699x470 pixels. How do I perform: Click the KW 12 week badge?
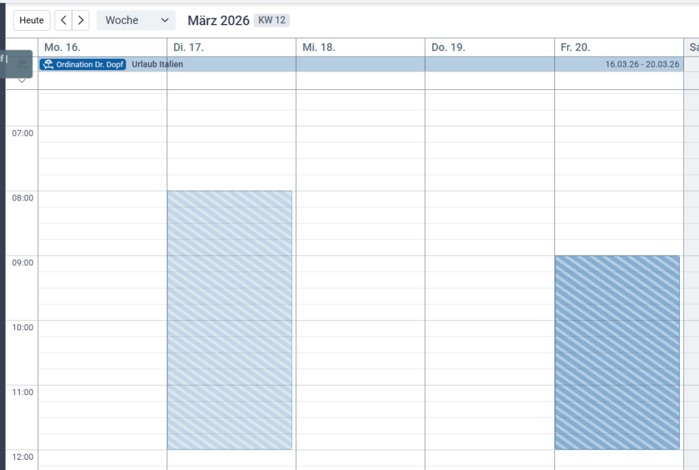coord(272,20)
